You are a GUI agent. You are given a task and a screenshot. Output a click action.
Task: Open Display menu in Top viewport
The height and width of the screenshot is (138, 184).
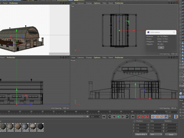coord(89,3)
